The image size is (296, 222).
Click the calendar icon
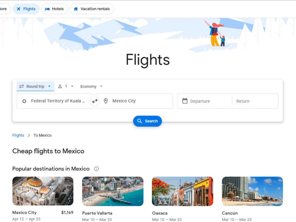(x=185, y=101)
